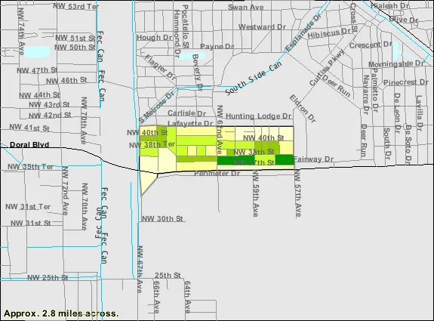434x321 pixels.
Task: Select the NW 25th St label
Action: point(48,277)
